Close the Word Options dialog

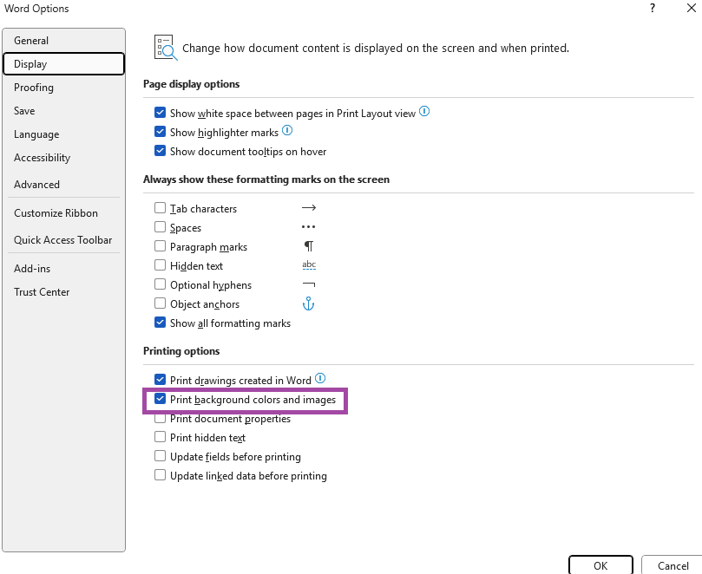click(x=684, y=9)
